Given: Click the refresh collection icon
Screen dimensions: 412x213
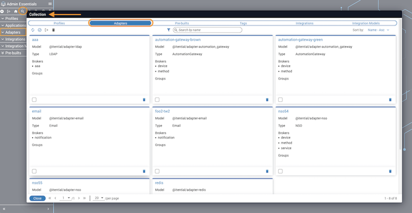Looking at the screenshot, I should pos(33,30).
